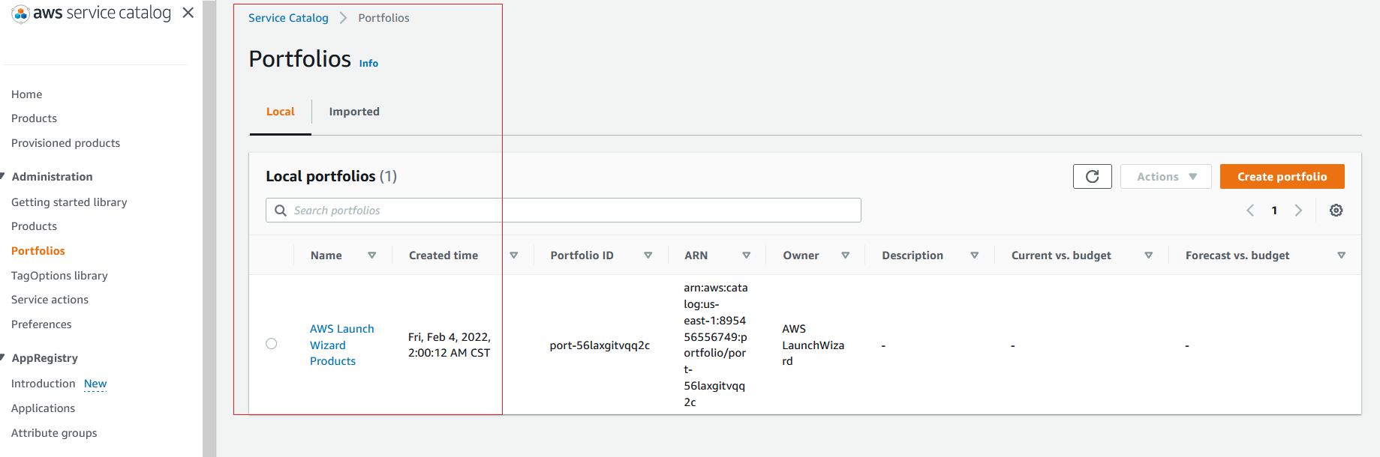1380x457 pixels.
Task: Open Attribute groups in AppRegistry
Action: (x=54, y=433)
